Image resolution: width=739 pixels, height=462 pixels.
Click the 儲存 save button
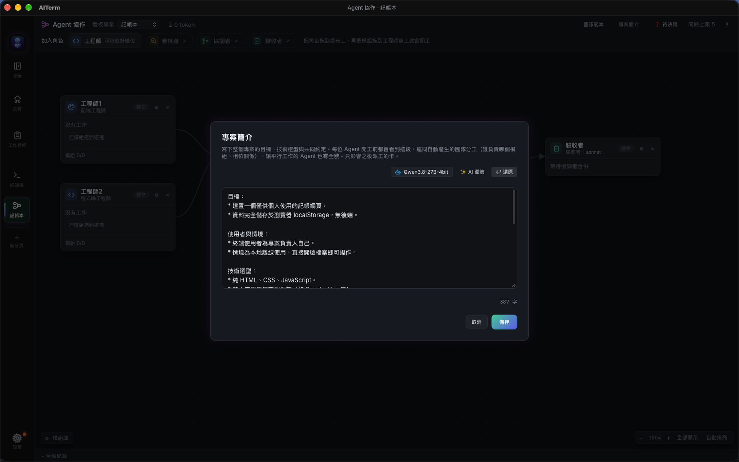(504, 322)
